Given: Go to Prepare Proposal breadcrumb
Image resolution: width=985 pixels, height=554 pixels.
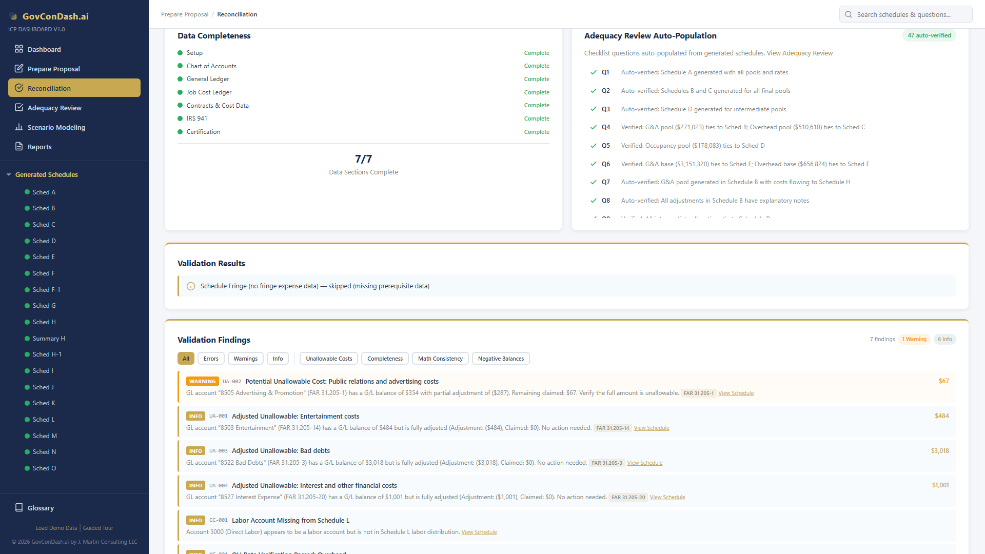Looking at the screenshot, I should [x=185, y=14].
